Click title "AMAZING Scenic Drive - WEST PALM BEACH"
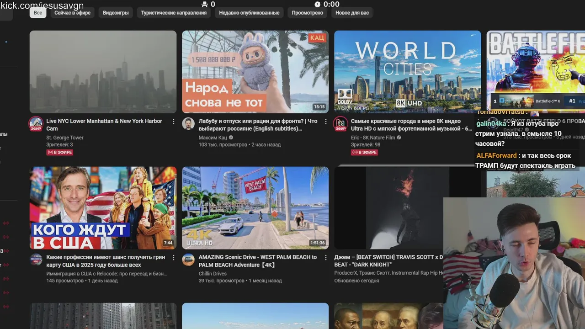This screenshot has height=329, width=585. point(257,261)
